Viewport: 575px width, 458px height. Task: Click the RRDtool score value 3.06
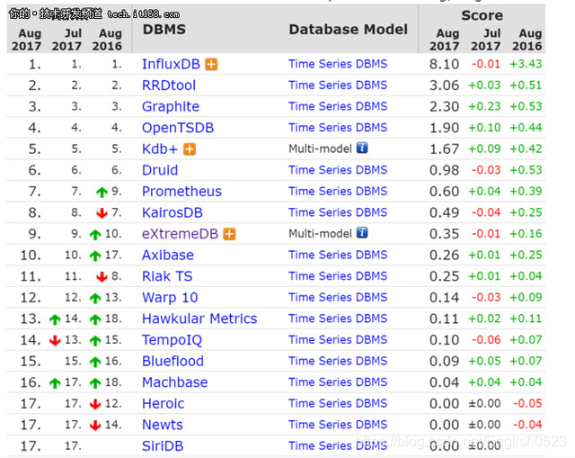(x=444, y=85)
